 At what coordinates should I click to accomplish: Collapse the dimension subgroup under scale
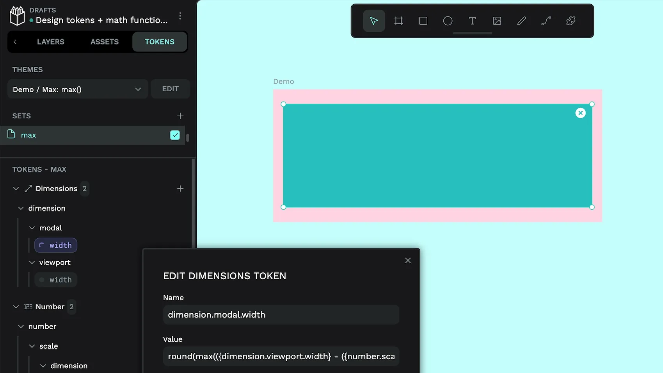coord(43,366)
